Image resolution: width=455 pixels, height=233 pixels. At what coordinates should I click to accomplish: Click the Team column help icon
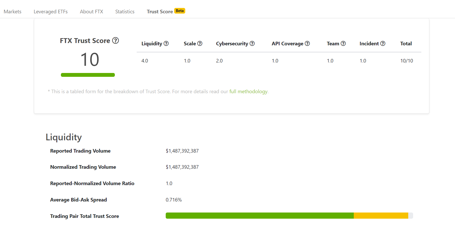(343, 44)
